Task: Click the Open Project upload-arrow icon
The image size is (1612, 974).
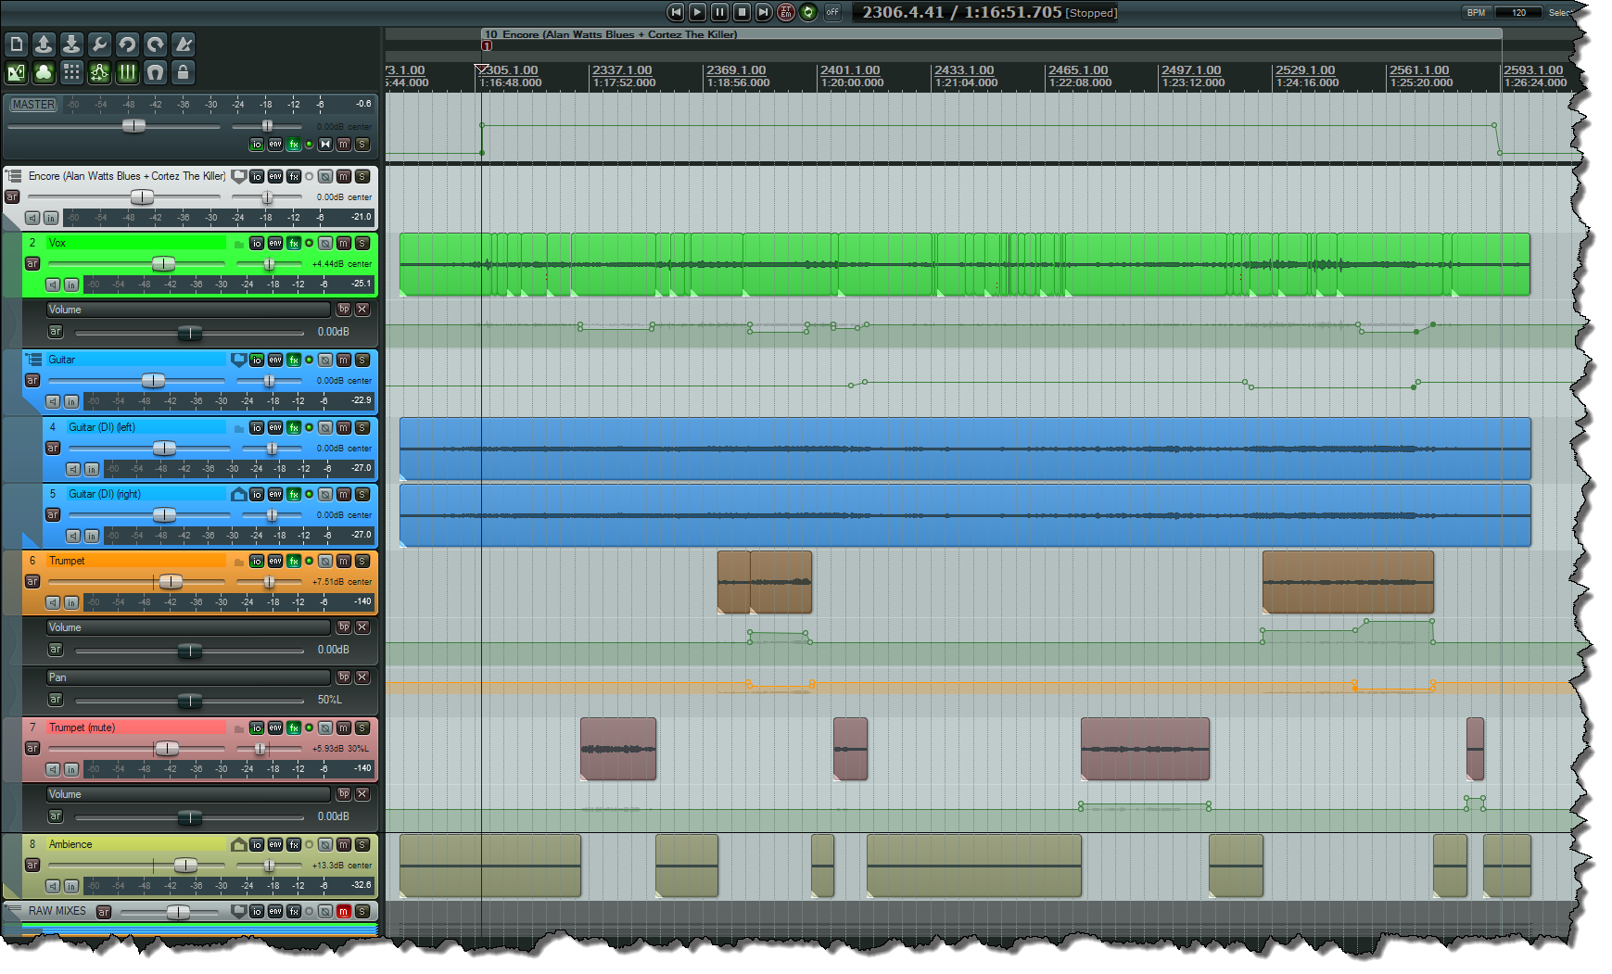Action: coord(44,44)
